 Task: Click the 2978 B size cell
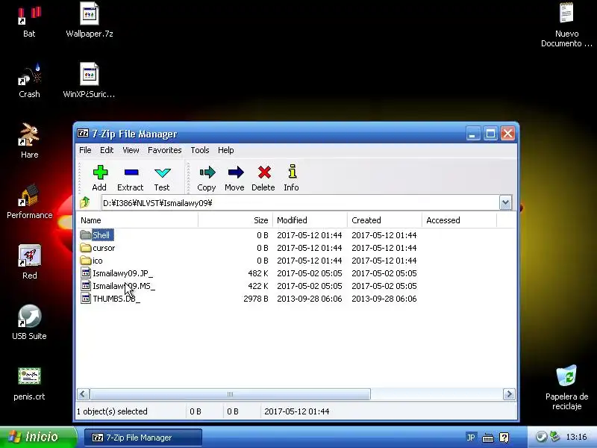coord(256,298)
